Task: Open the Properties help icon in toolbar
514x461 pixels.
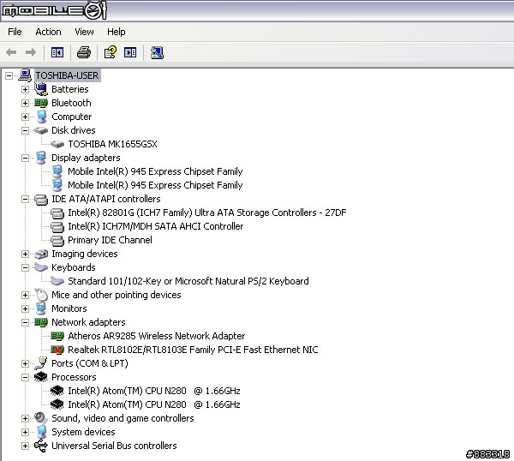Action: coord(111,52)
